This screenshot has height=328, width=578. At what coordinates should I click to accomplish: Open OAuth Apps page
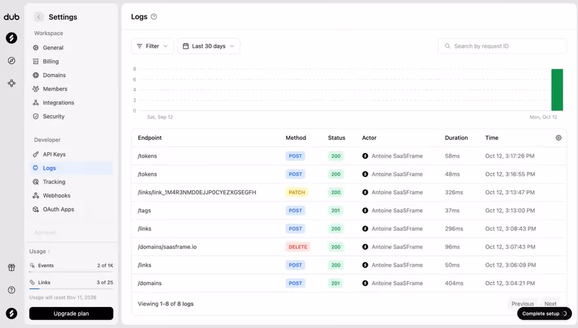tap(71, 209)
